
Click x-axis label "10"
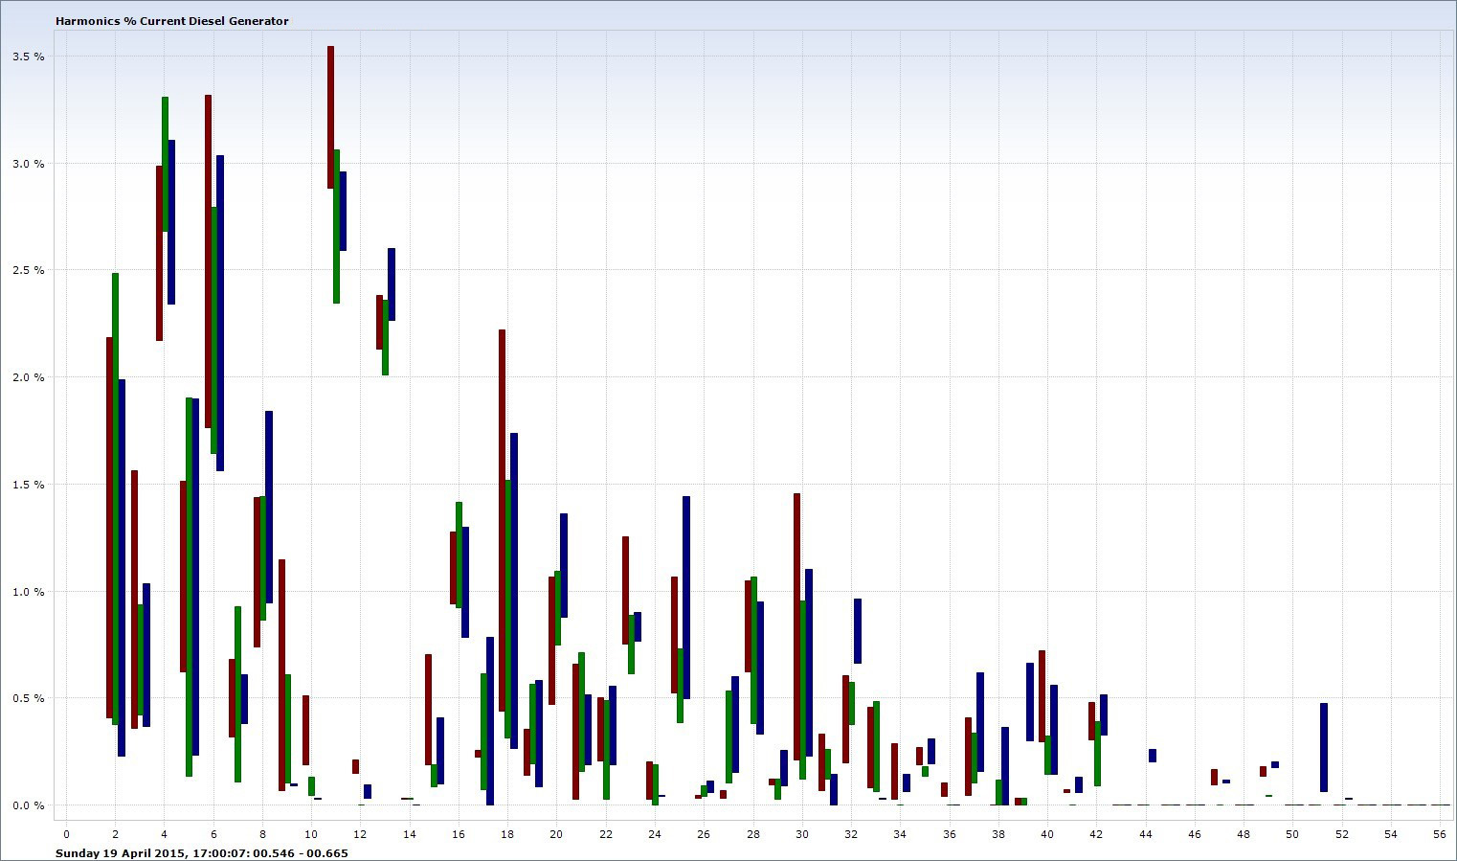pos(311,835)
